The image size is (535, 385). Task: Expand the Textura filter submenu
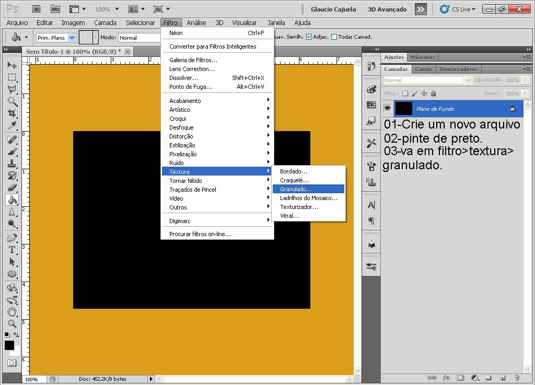pyautogui.click(x=180, y=171)
